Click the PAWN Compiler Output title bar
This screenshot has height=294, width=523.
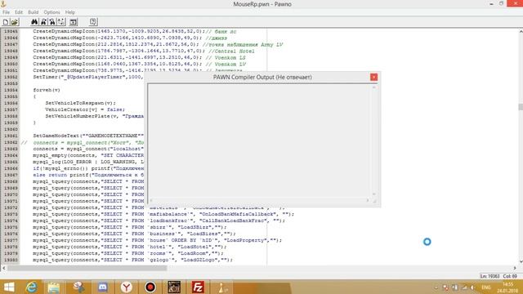point(262,77)
